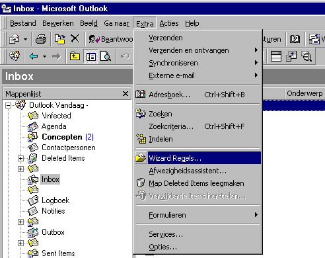
Task: Open the Acties menu
Action: coord(169,23)
